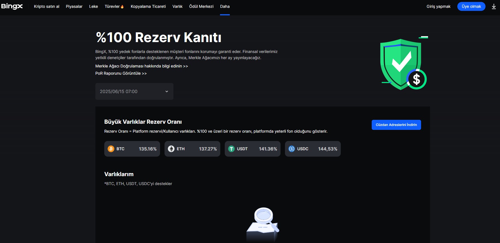Click the USDC coin icon
This screenshot has width=500, height=243.
pos(292,149)
